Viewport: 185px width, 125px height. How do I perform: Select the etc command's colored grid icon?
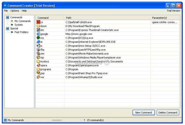[x=38, y=30]
